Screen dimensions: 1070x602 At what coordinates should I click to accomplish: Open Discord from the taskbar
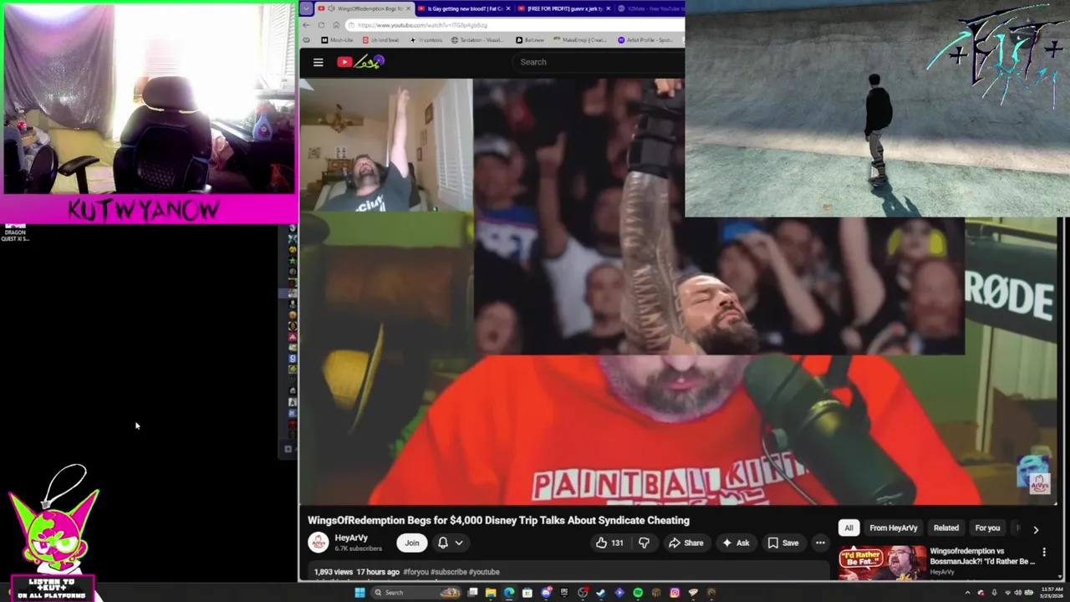point(546,593)
